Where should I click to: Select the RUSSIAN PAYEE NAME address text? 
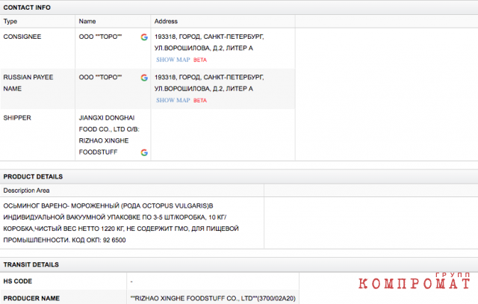coord(209,83)
